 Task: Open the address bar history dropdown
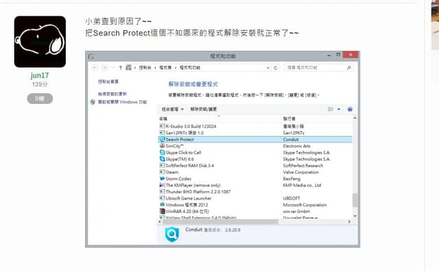268,68
